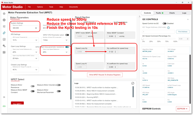Click ISD_COMPLETE state value
This screenshot has width=193, height=115.
pyautogui.click(x=173, y=80)
